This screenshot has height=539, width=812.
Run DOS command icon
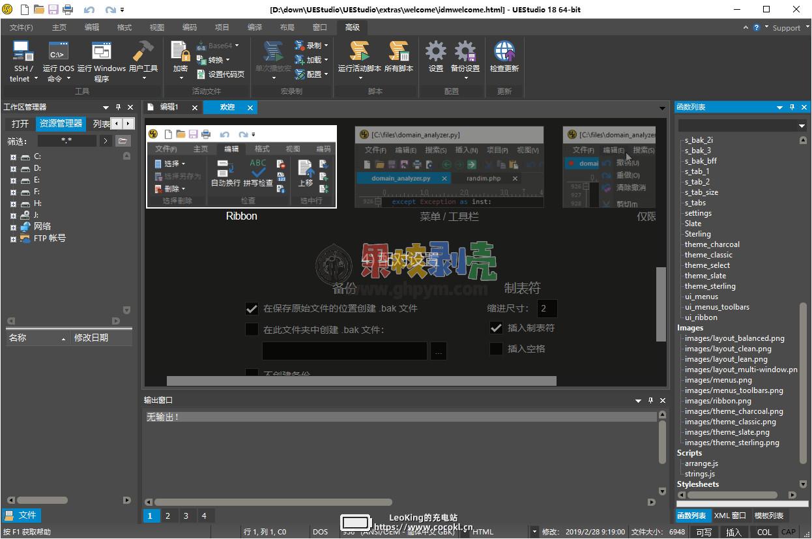[58, 51]
